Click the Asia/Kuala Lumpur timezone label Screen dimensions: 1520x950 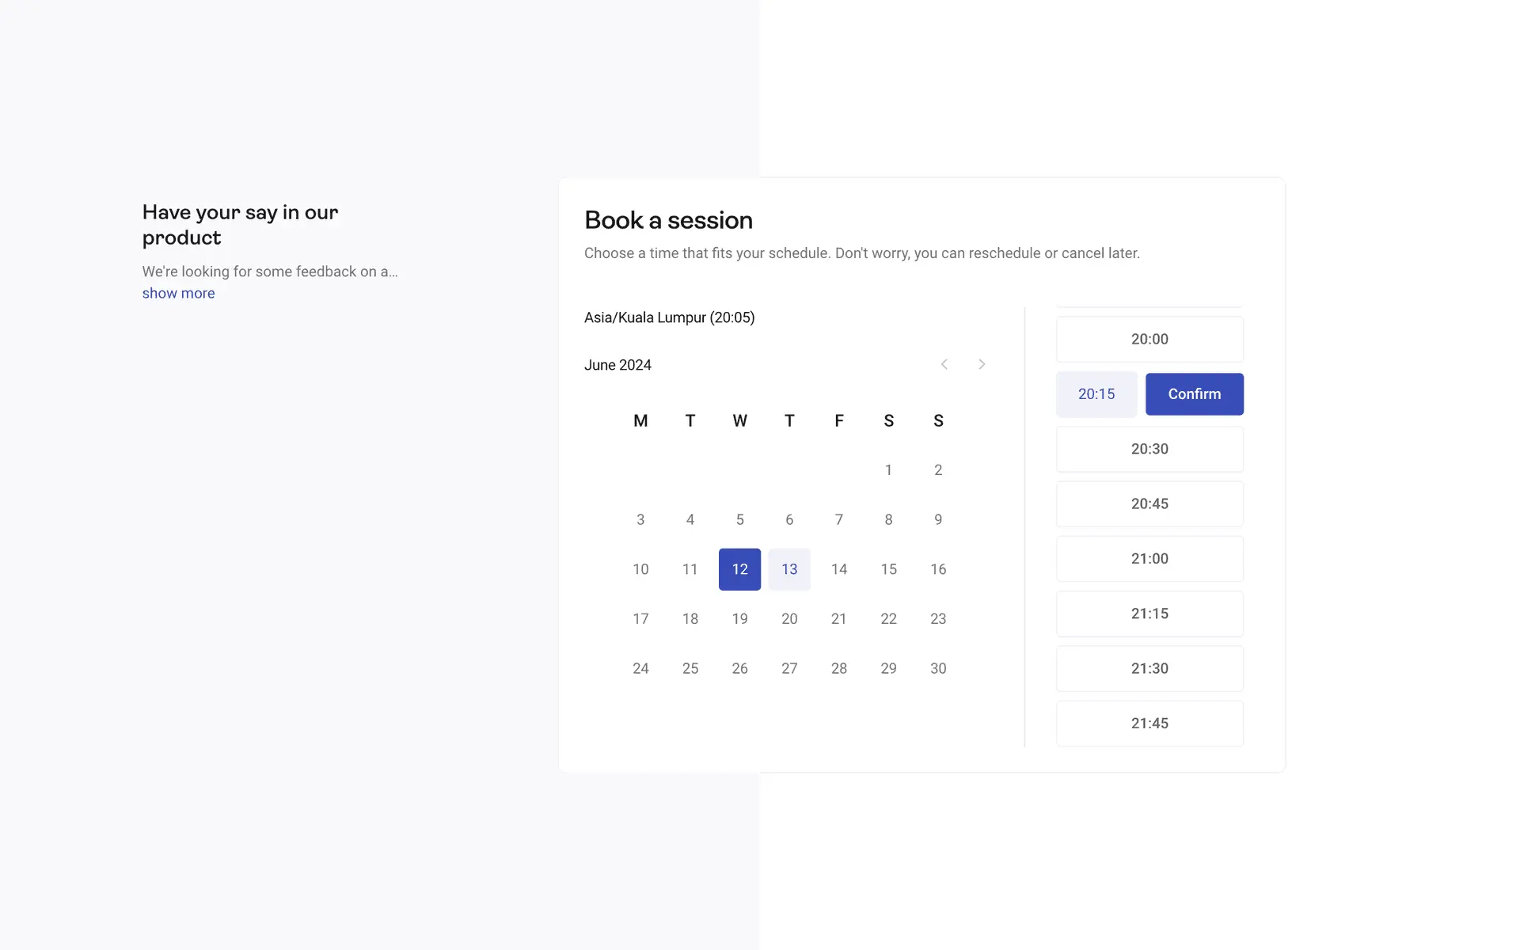669,317
